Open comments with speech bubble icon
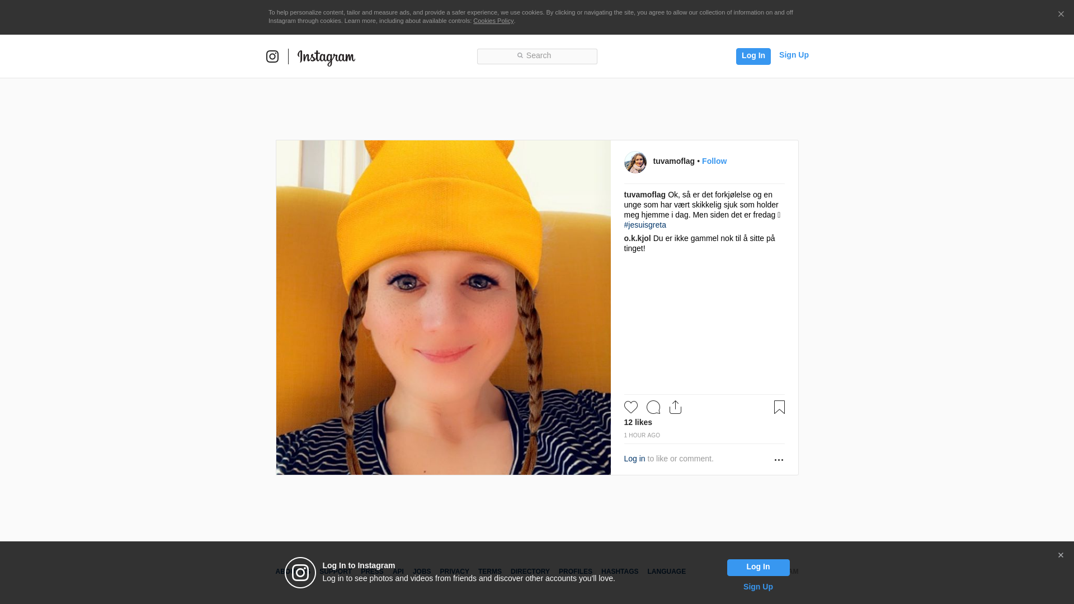Image resolution: width=1074 pixels, height=604 pixels. pyautogui.click(x=653, y=407)
